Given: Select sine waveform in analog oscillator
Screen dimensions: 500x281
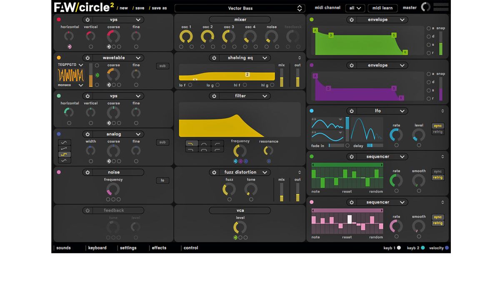Looking at the screenshot, I should 65,142.
